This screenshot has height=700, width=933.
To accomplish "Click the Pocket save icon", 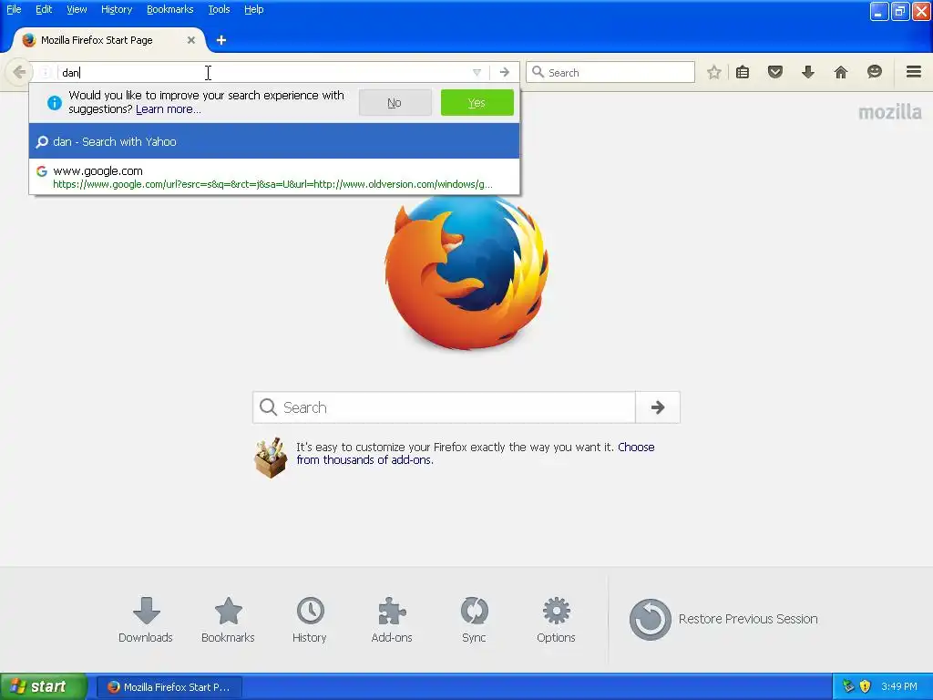I will coord(774,73).
